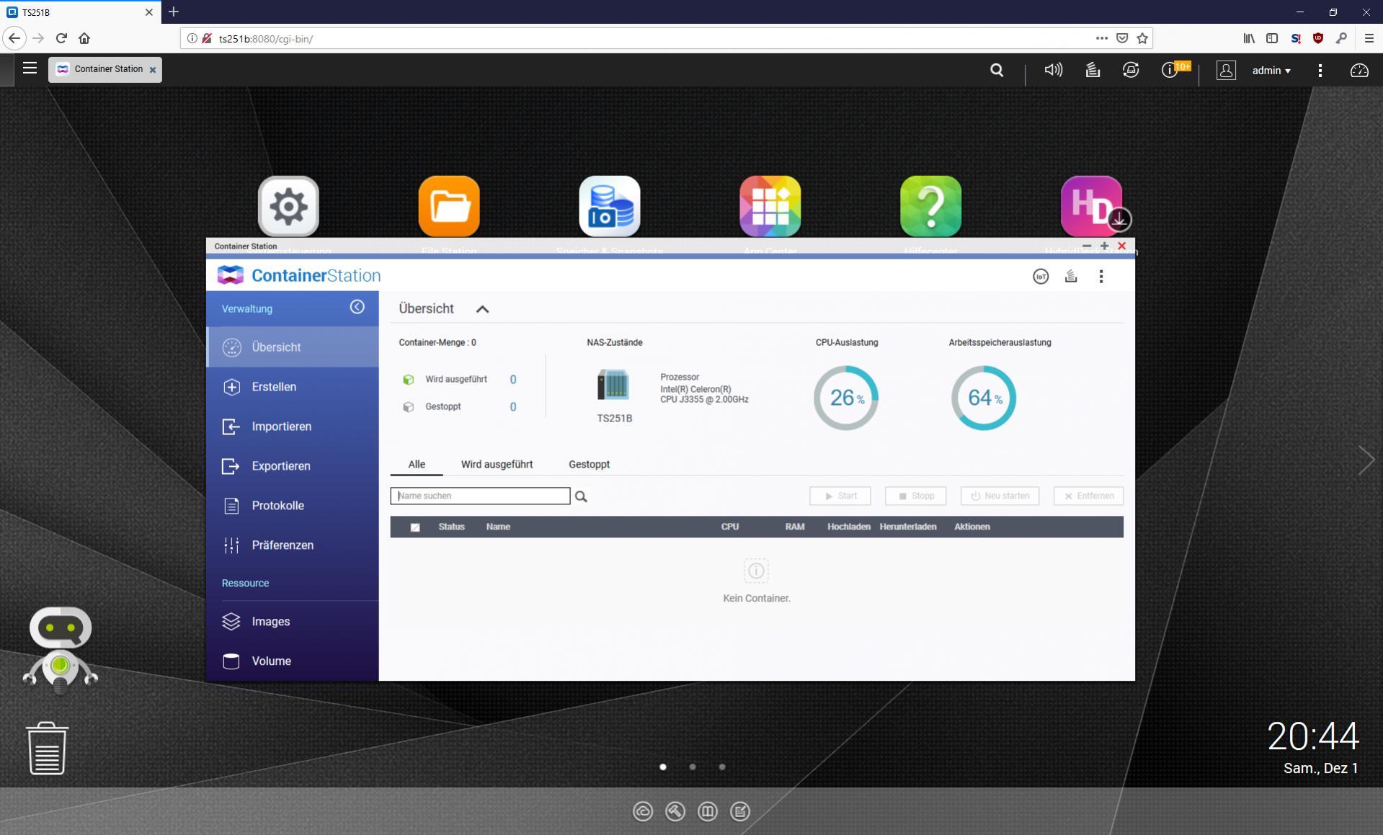Click the Start button
This screenshot has width=1383, height=835.
click(840, 496)
